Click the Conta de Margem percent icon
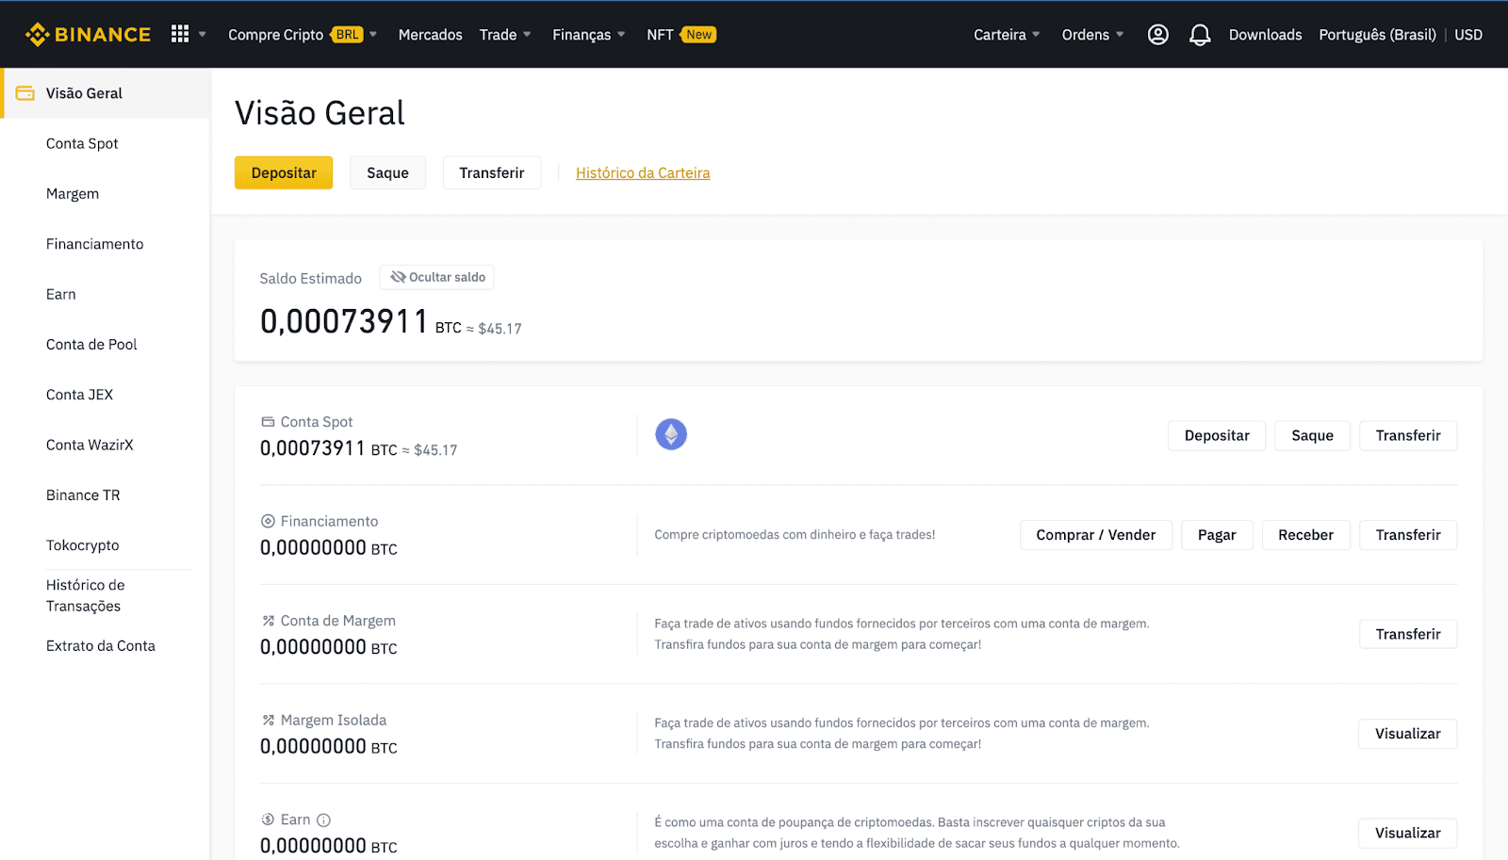 coord(268,621)
